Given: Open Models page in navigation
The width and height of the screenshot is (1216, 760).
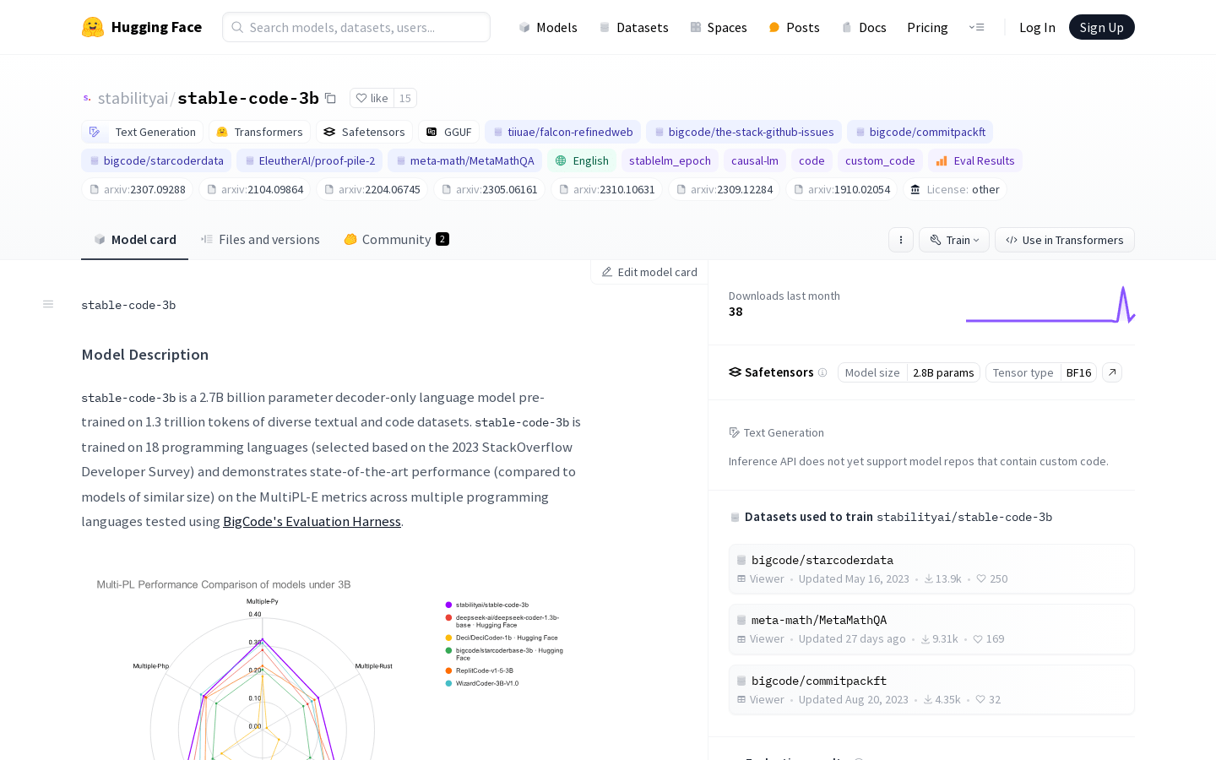Looking at the screenshot, I should [x=548, y=27].
